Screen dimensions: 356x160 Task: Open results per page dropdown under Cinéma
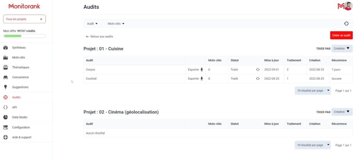click(313, 145)
